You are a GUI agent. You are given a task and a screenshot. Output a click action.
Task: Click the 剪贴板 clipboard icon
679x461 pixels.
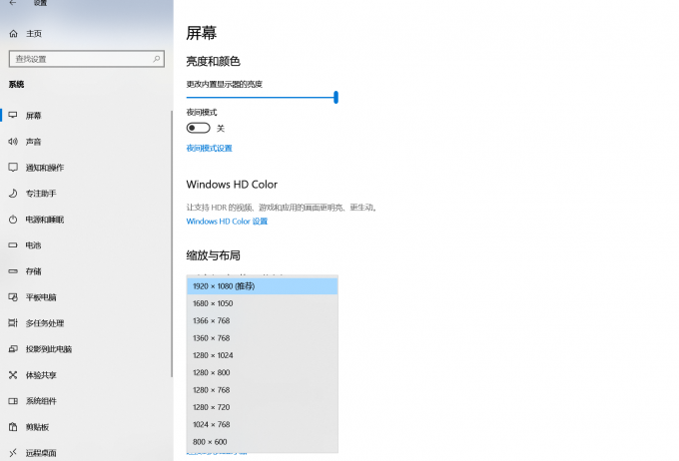pos(13,427)
